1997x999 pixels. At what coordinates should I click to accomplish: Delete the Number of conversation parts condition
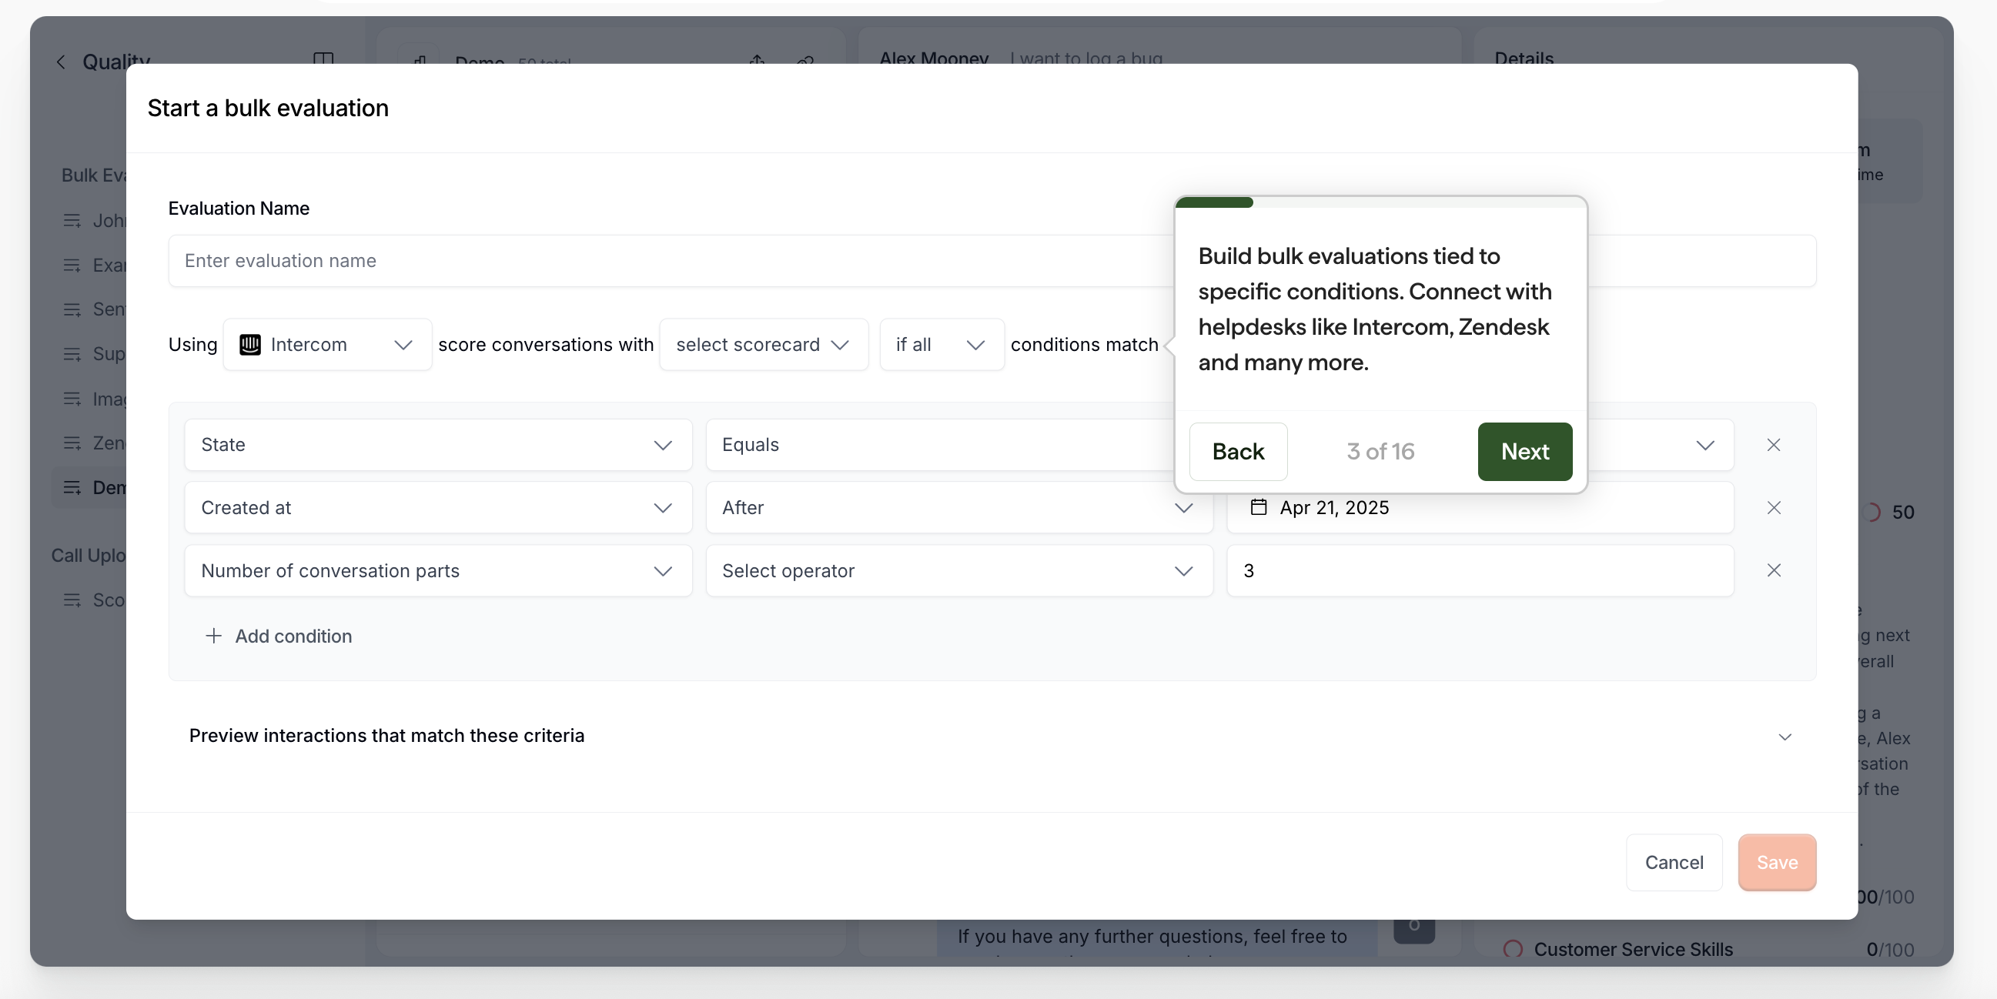[1773, 570]
